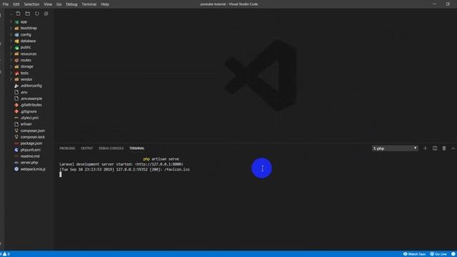Split the terminal panel

[x=435, y=148]
